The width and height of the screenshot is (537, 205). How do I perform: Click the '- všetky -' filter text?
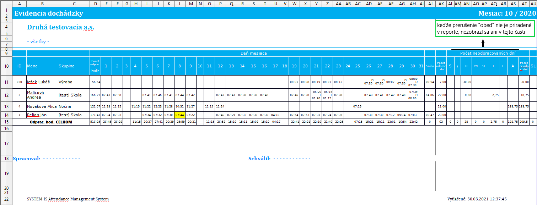pyautogui.click(x=38, y=41)
